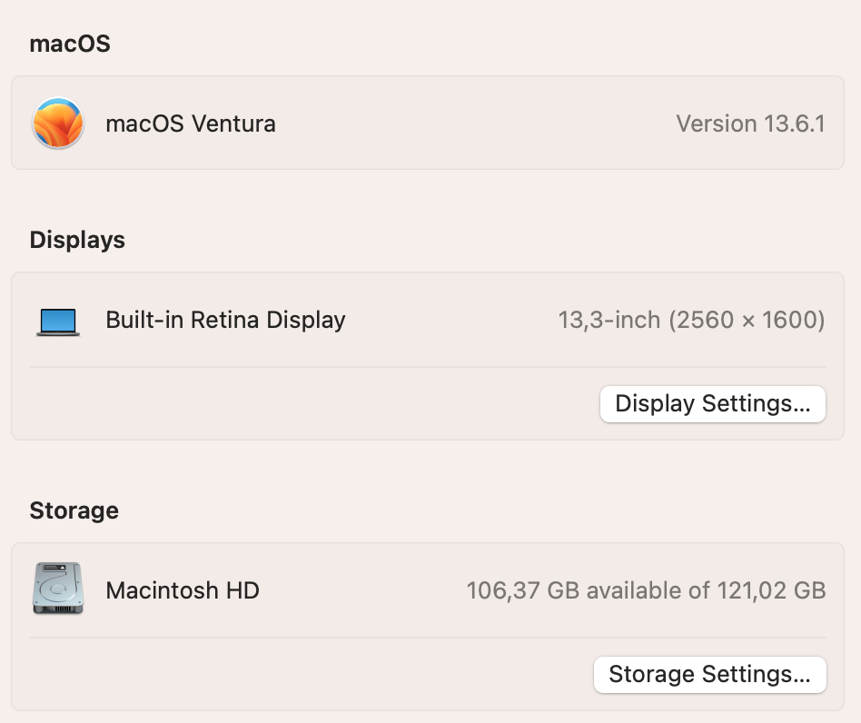The height and width of the screenshot is (723, 861).
Task: Click empty space left of Display Settings button
Action: [309, 404]
